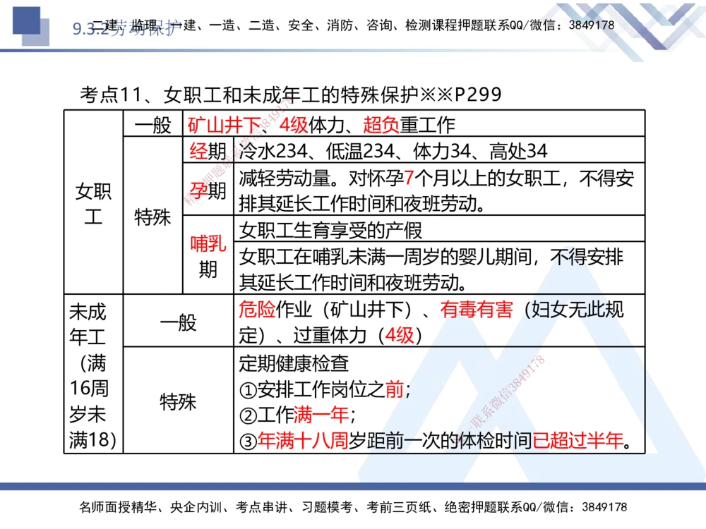This screenshot has width=706, height=529.
Task: Click the QQ number 3849178 in the footer
Action: click(x=603, y=508)
